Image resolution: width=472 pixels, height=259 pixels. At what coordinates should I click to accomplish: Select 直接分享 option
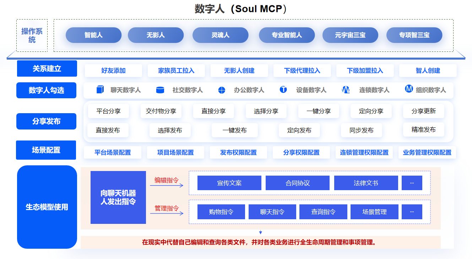click(x=213, y=111)
